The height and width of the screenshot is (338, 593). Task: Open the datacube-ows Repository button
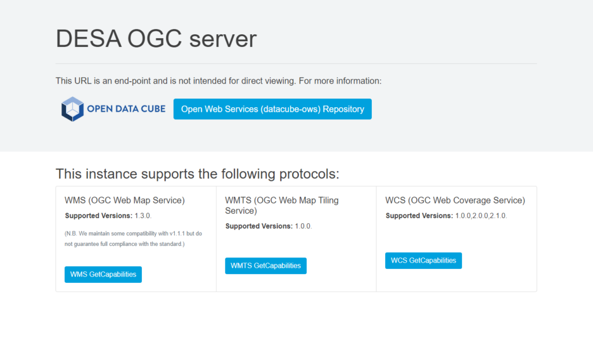pos(272,109)
